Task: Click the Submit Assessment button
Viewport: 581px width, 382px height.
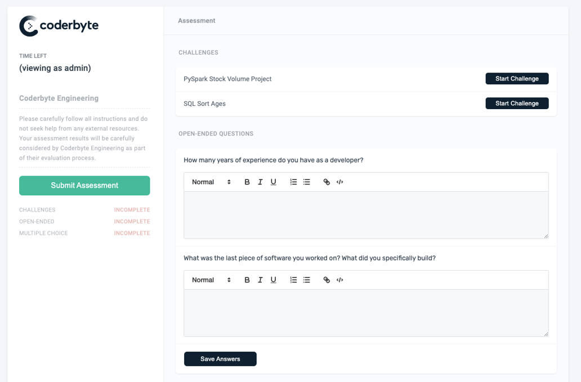Action: (x=84, y=186)
